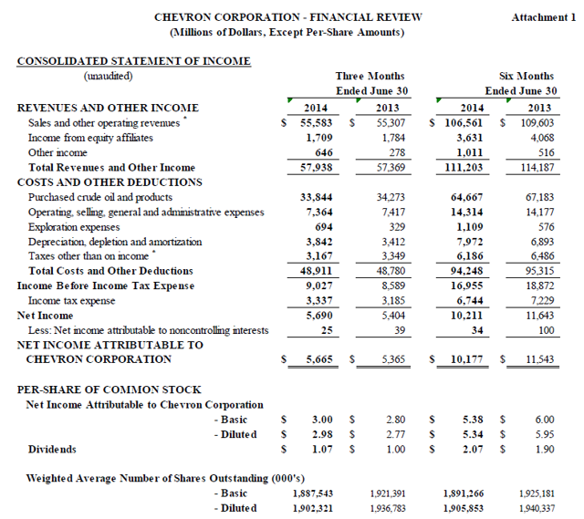Click 'Income from equity affiliates' row label
The height and width of the screenshot is (519, 584).
tap(90, 138)
